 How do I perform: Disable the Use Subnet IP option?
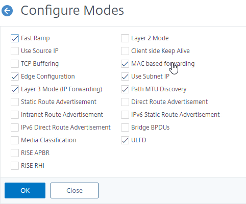pos(125,76)
